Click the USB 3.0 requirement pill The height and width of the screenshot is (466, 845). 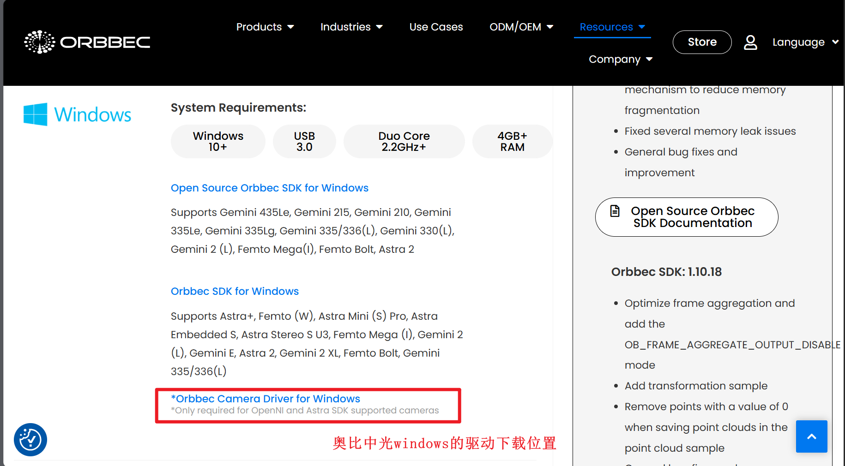tap(304, 141)
